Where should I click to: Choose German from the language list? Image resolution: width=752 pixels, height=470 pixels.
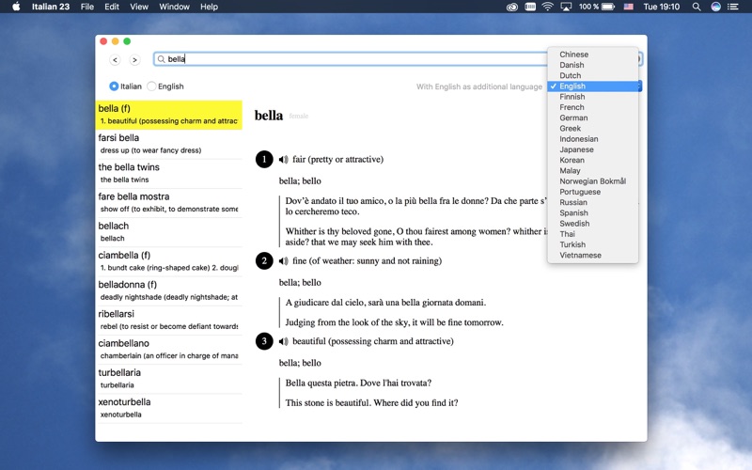(x=593, y=117)
